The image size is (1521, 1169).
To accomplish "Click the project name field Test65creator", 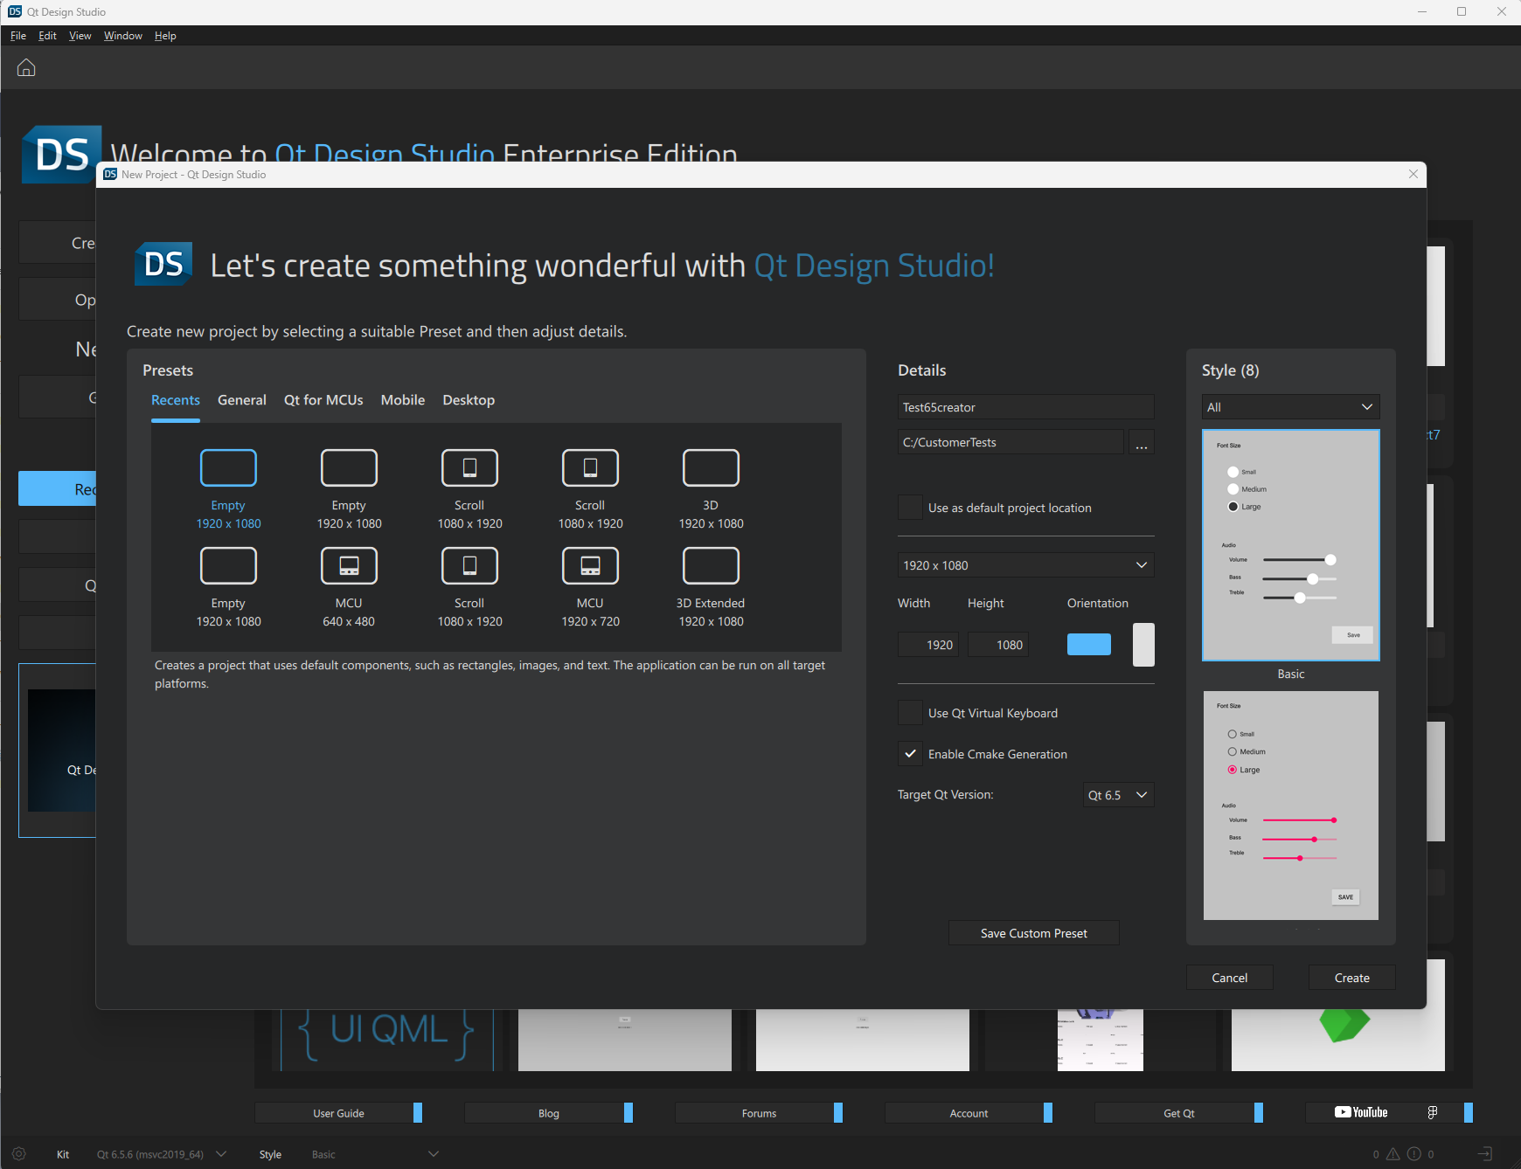I will [1025, 407].
